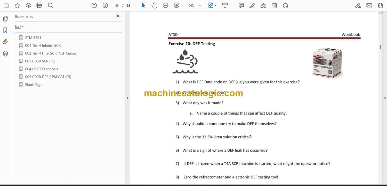Zoom out with the minus button
This screenshot has width=387, height=186.
(166, 5)
